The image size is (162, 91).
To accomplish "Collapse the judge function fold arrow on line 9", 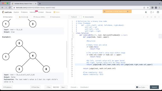I will coord(74,37).
